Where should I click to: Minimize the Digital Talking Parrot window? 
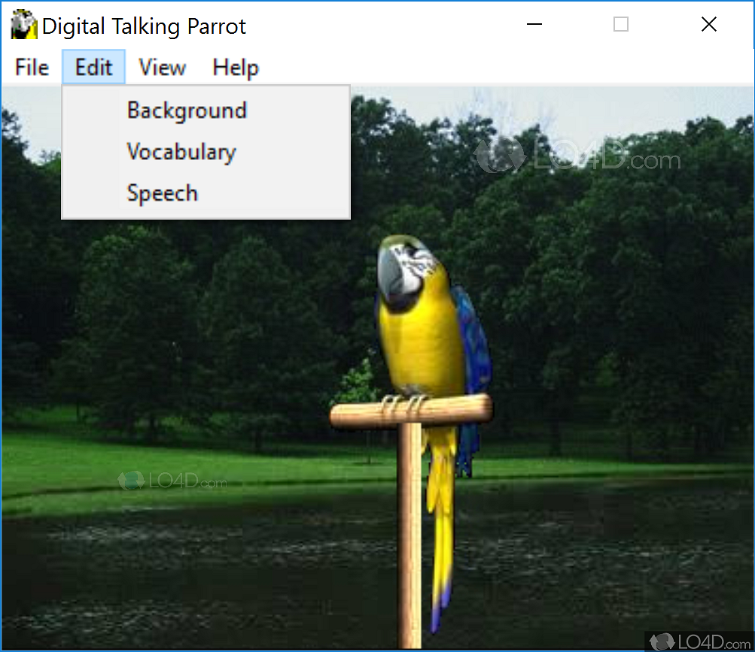point(534,25)
